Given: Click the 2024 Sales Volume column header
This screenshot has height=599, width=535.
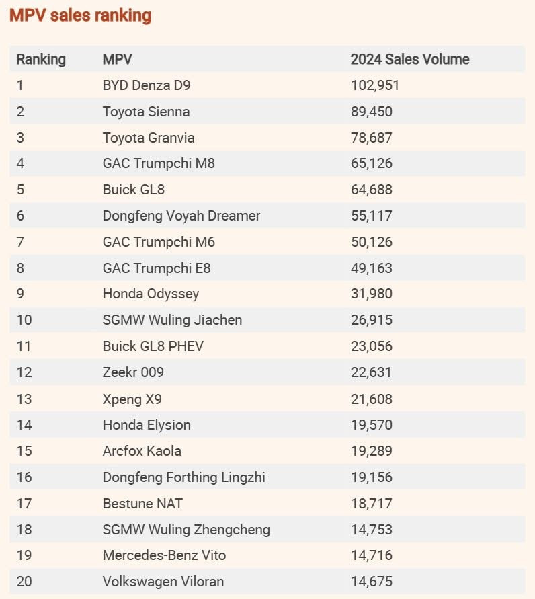Looking at the screenshot, I should [409, 59].
